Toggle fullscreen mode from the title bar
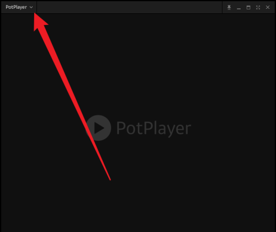The image size is (276, 232). point(258,7)
